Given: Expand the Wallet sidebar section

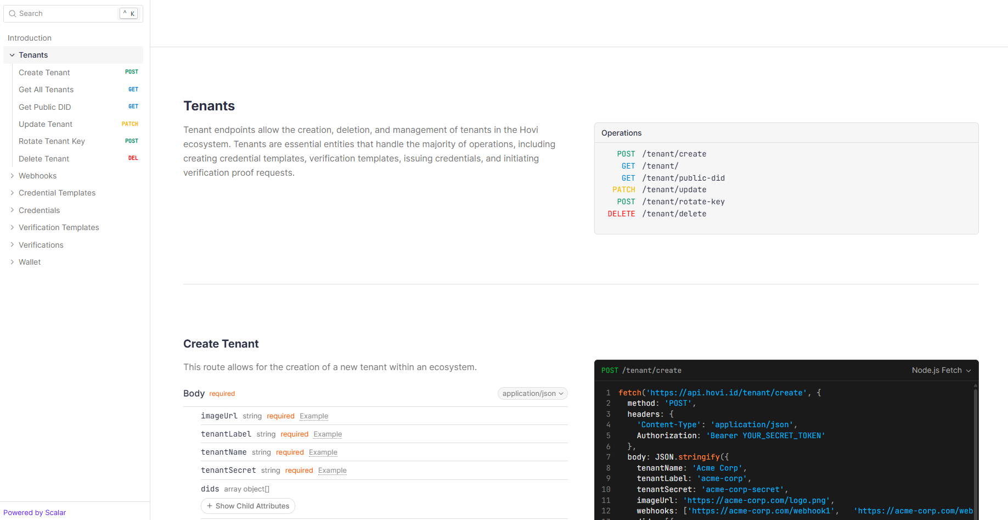Looking at the screenshot, I should (x=12, y=262).
